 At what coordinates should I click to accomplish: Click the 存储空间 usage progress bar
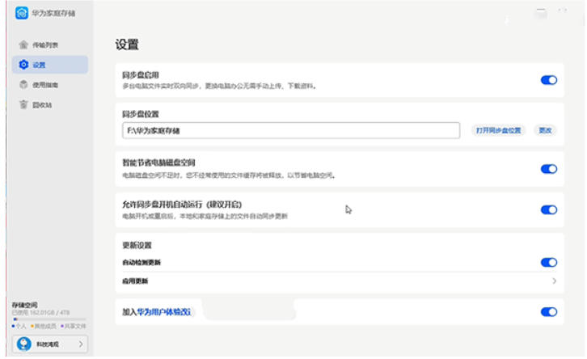pyautogui.click(x=47, y=319)
